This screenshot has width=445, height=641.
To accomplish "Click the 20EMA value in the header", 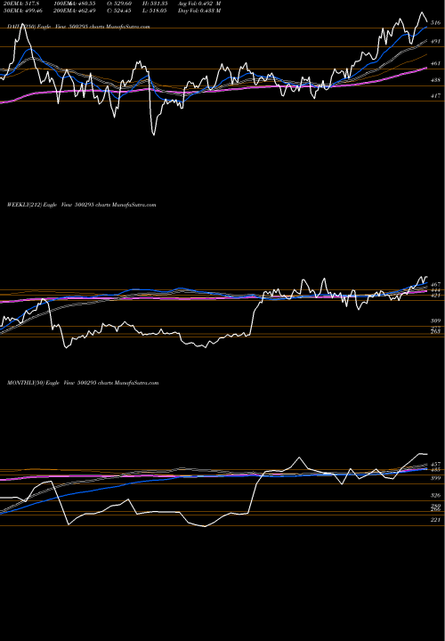I will [x=21, y=3].
